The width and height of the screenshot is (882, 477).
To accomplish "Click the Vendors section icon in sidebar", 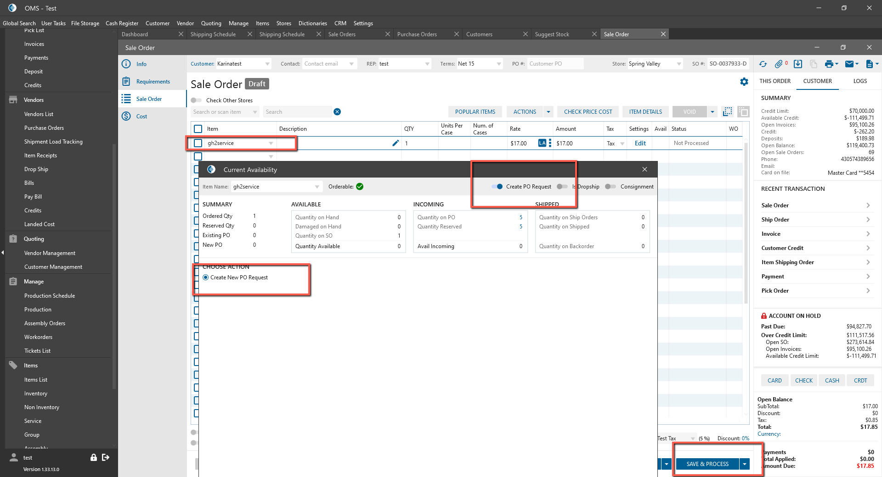I will coord(13,100).
